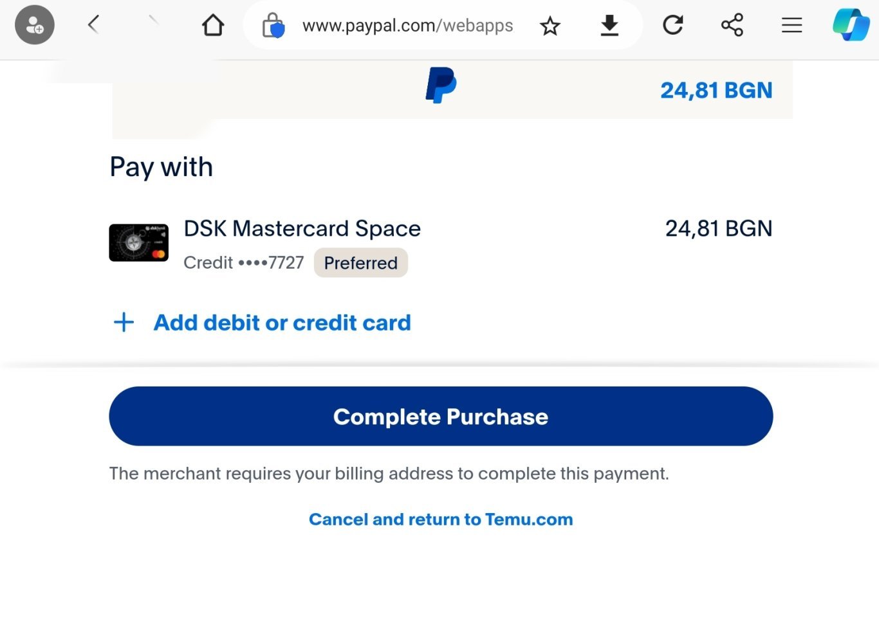
Task: Select the DSK Mastercard Space card
Action: [x=302, y=229]
